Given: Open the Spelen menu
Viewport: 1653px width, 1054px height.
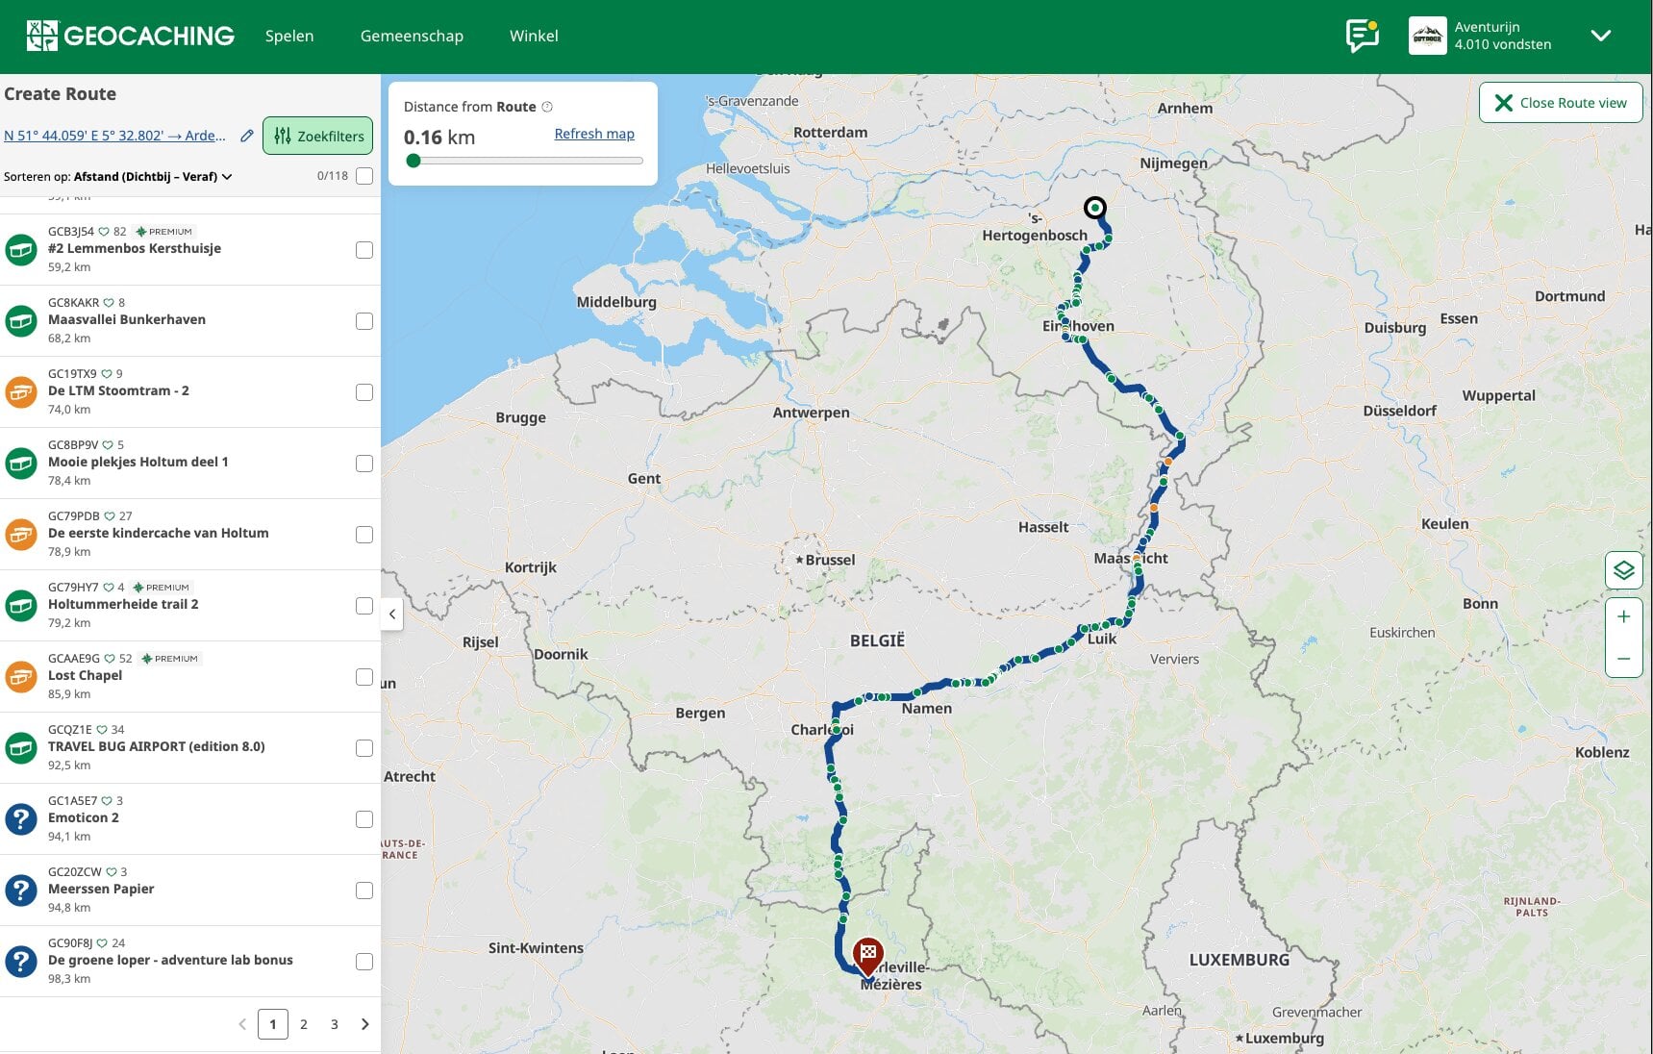Looking at the screenshot, I should (289, 36).
